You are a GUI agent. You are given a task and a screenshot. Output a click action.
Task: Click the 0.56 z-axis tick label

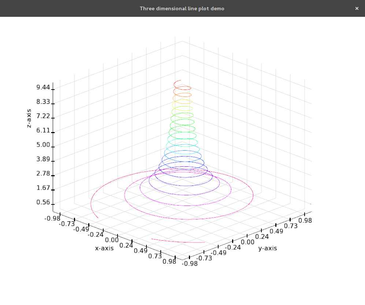pyautogui.click(x=44, y=202)
